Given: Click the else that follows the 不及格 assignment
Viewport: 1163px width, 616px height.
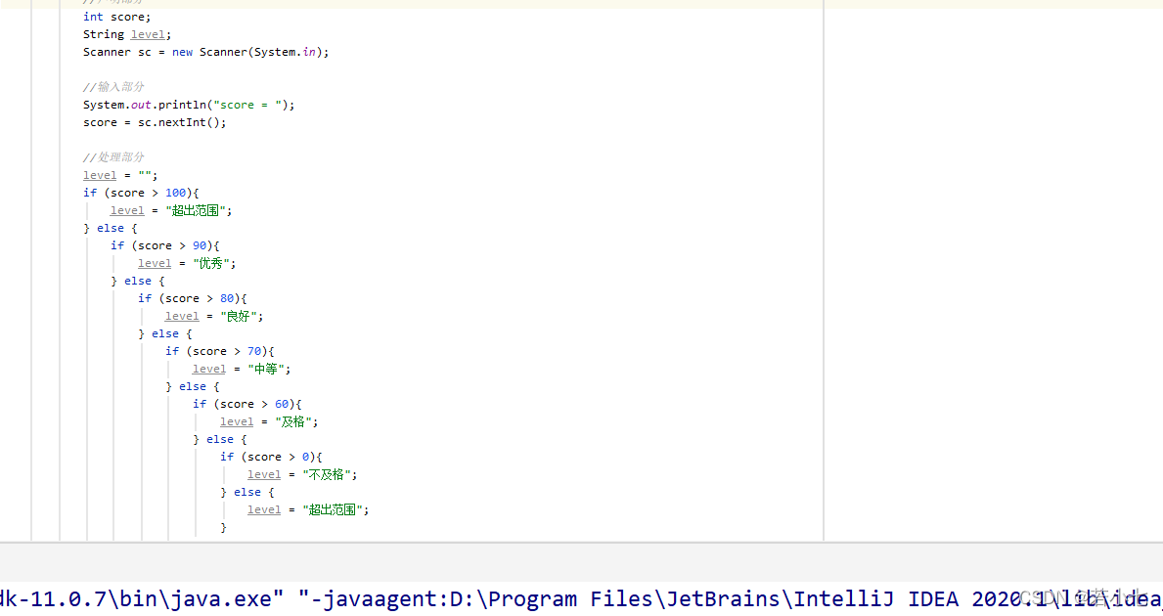Looking at the screenshot, I should pyautogui.click(x=247, y=492).
